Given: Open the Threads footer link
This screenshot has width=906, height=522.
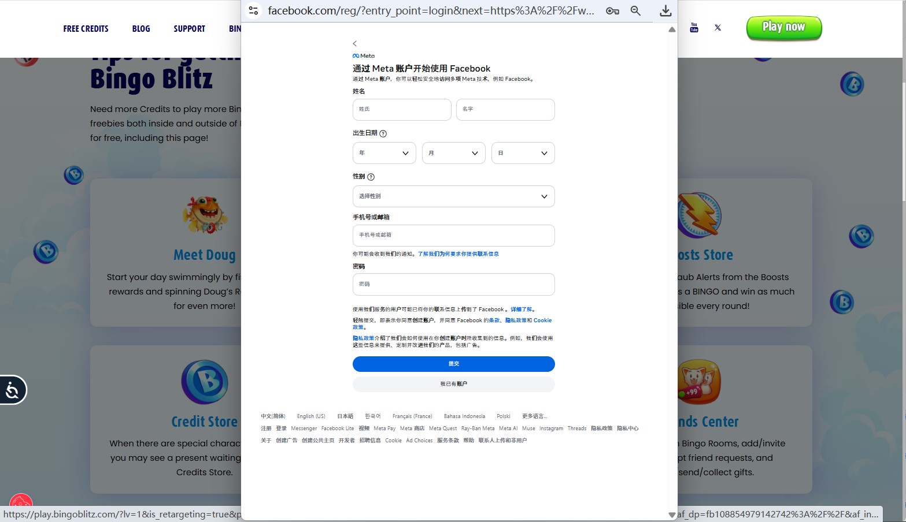Looking at the screenshot, I should tap(577, 428).
